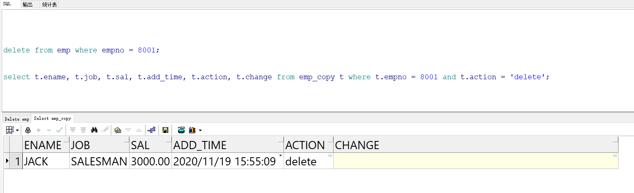Click ellipsis button in the CHANGE cell
This screenshot has width=634, height=193.
(x=615, y=156)
